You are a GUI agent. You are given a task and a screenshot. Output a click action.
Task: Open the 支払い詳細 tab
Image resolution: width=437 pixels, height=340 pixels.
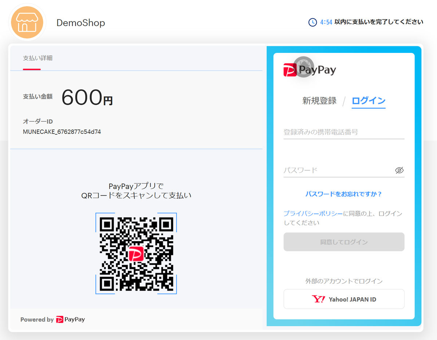(38, 58)
